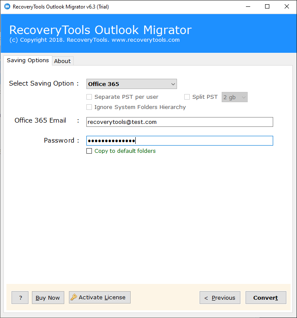Open the 2 gb split size dropdown

coord(234,97)
